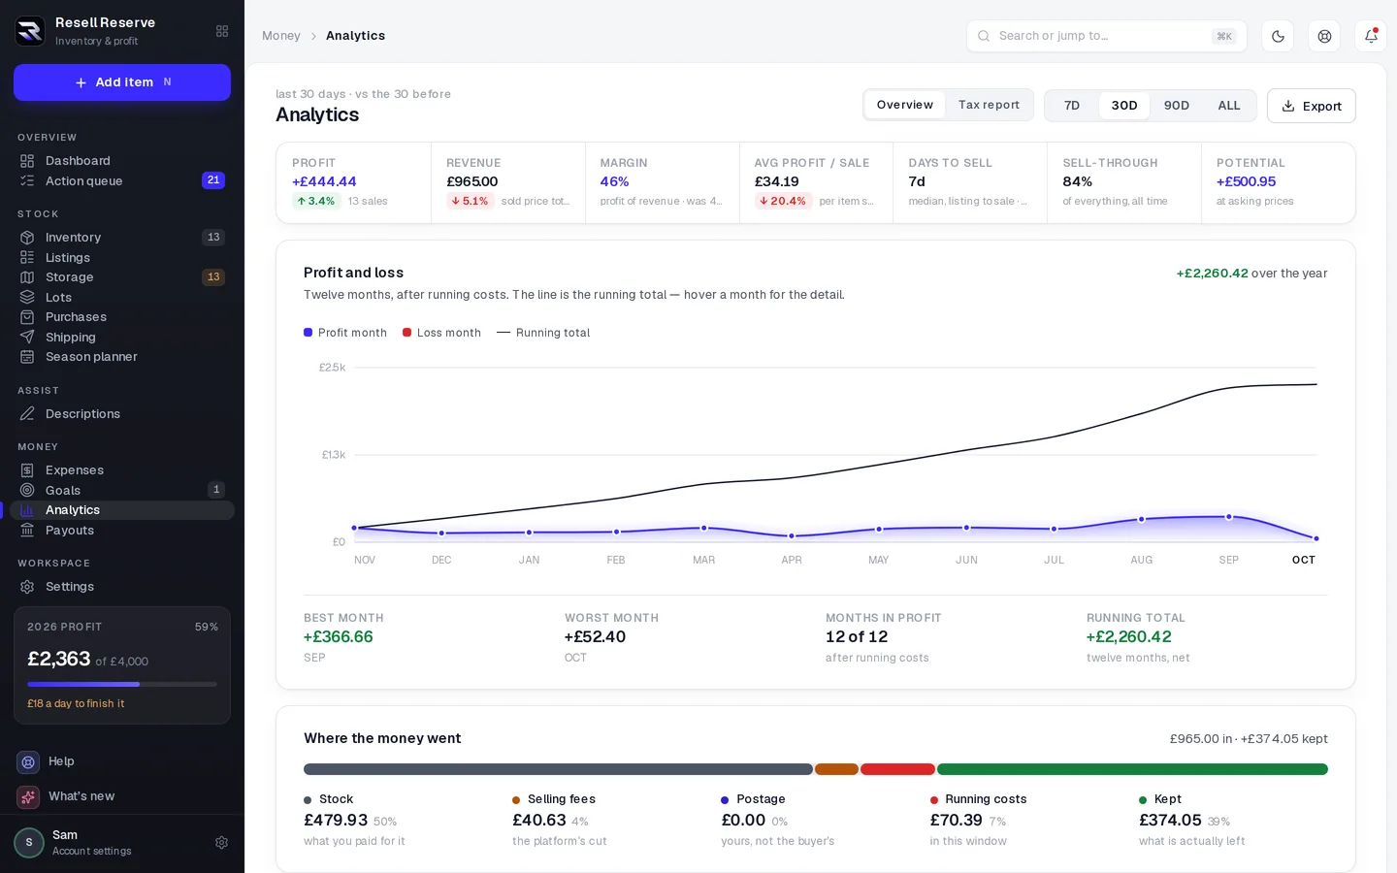Screen dimensions: 1397x873
Task: Click the What's new sparkle icon
Action: [x=28, y=797]
